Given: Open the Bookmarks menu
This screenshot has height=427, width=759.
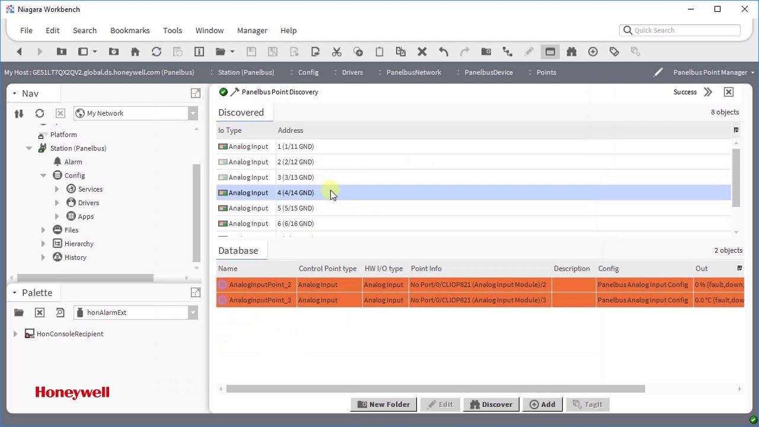Looking at the screenshot, I should (130, 30).
